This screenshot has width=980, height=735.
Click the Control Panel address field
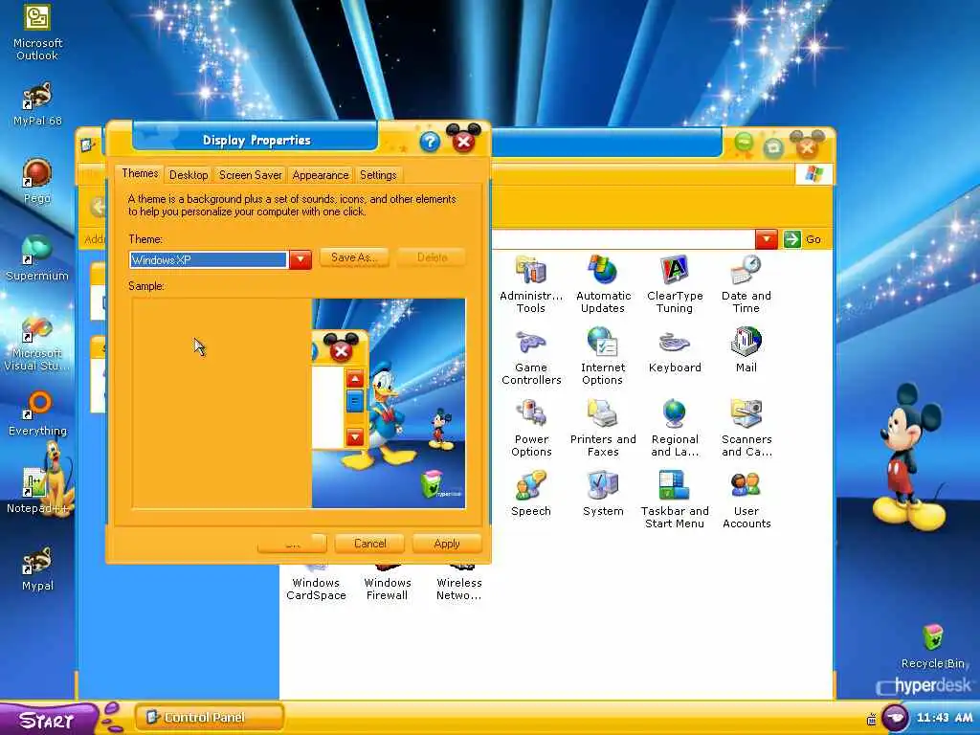622,238
